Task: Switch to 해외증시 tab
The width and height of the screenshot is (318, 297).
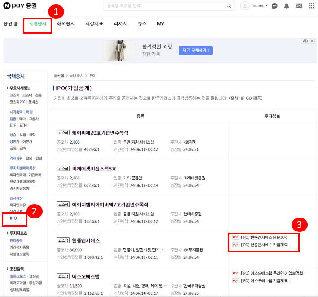Action: (x=66, y=23)
